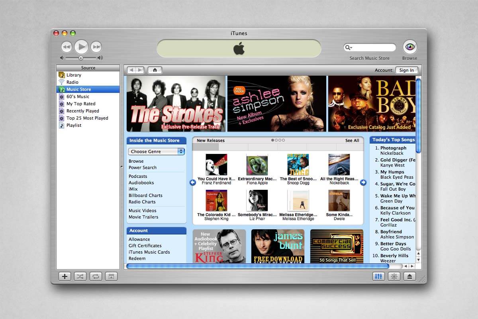The width and height of the screenshot is (478, 319).
Task: Open the Ashlee Simpson album banner
Action: (x=277, y=104)
